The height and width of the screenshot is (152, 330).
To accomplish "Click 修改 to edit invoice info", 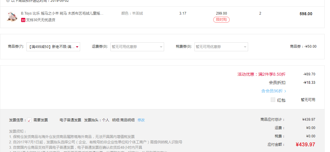I will (x=141, y=120).
